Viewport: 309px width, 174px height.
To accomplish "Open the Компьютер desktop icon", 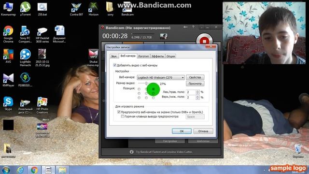I will [x=8, y=9].
